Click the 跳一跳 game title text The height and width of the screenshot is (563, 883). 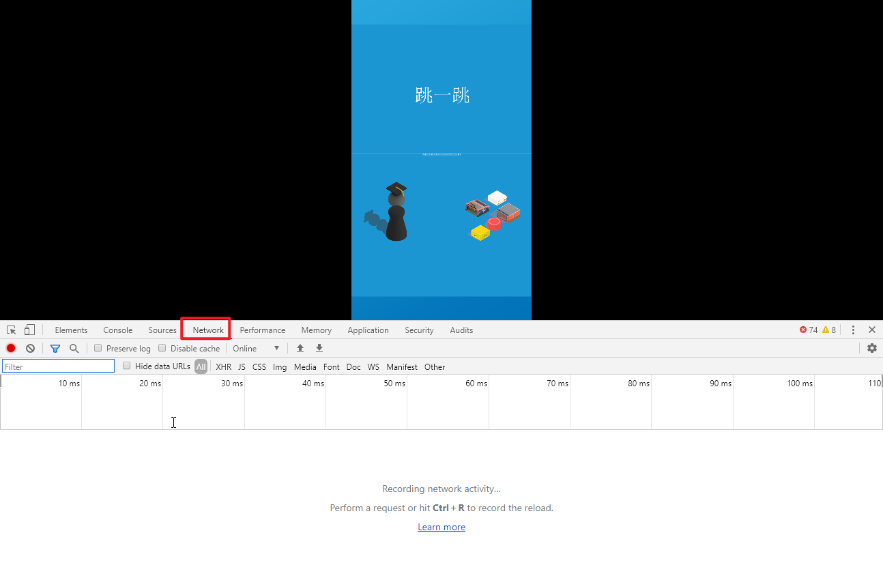pos(442,96)
